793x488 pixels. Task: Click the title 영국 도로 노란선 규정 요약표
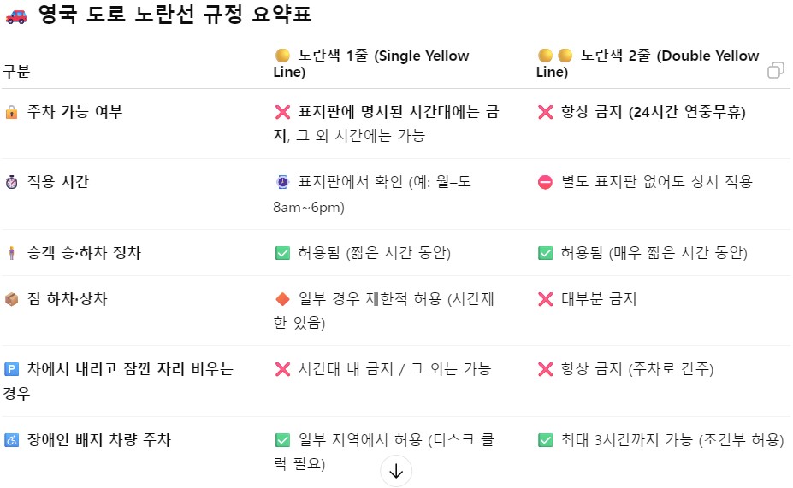[x=175, y=14]
